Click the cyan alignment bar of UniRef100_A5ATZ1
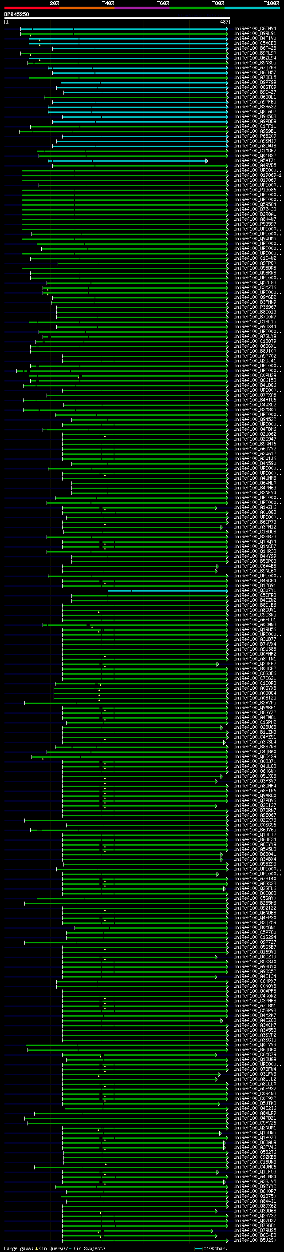Image resolution: width=284 pixels, height=1252 pixels. [x=128, y=161]
